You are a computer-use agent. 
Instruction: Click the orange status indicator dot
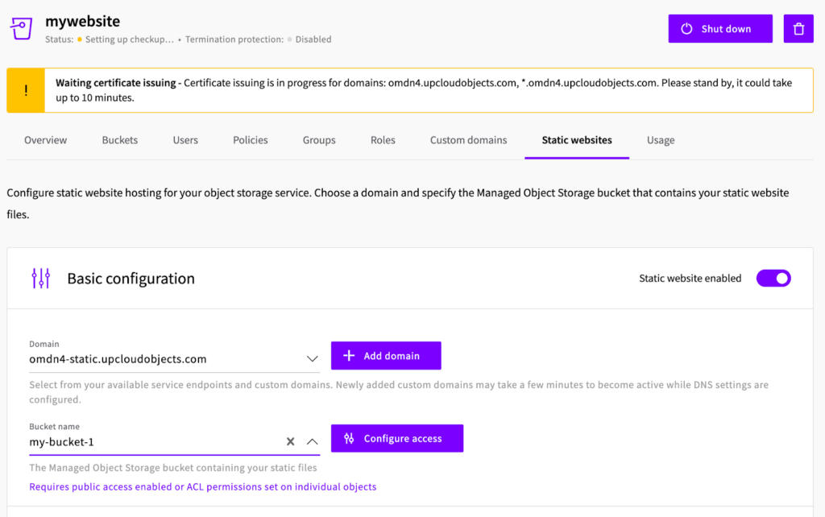(x=80, y=39)
